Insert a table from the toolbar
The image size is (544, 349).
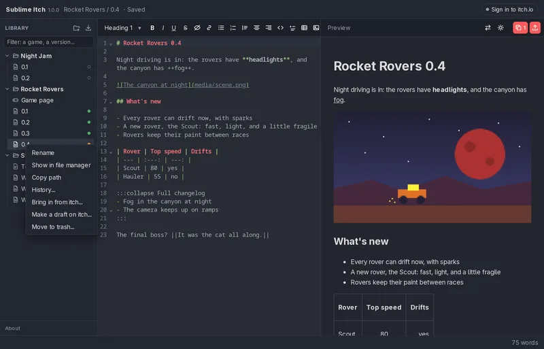304,28
